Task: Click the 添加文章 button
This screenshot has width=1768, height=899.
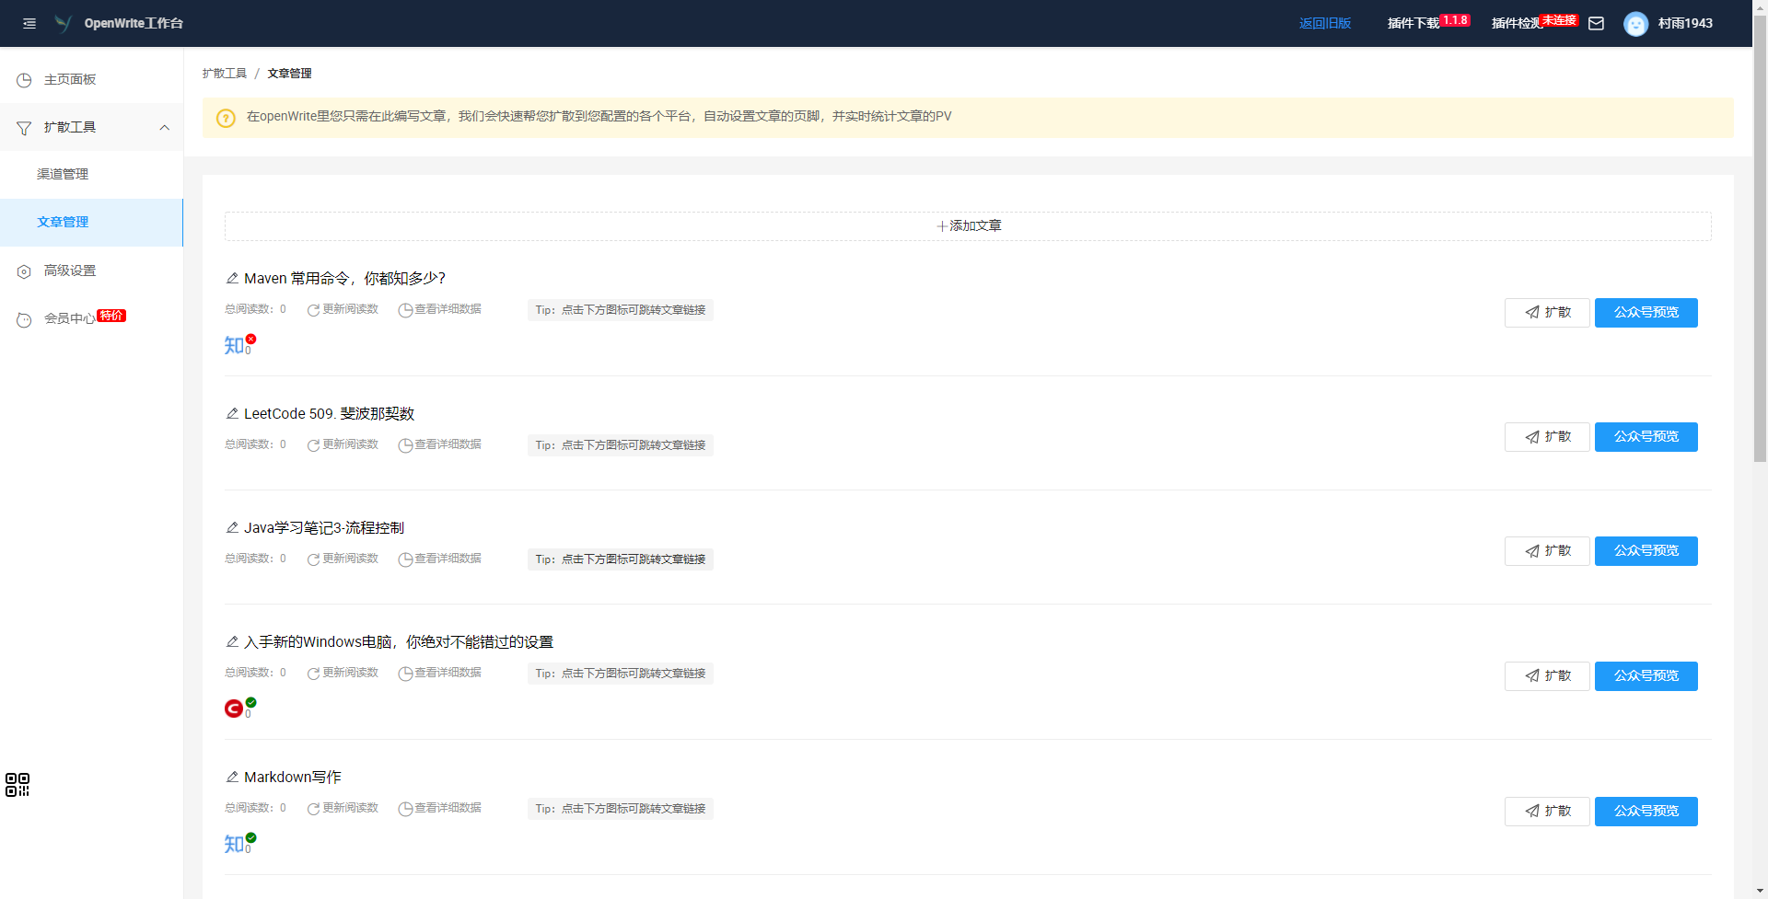Action: click(x=968, y=226)
